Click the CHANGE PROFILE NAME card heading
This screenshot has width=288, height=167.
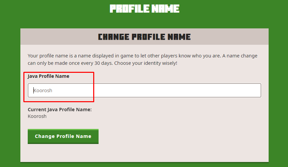coord(144,37)
